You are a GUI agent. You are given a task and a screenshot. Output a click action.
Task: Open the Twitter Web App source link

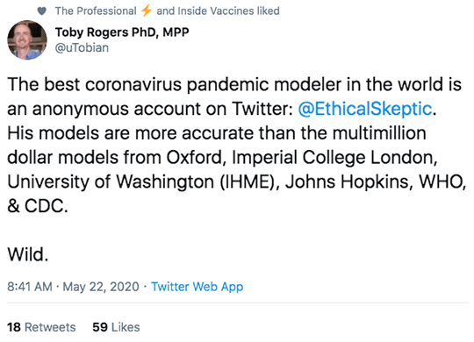(x=197, y=287)
